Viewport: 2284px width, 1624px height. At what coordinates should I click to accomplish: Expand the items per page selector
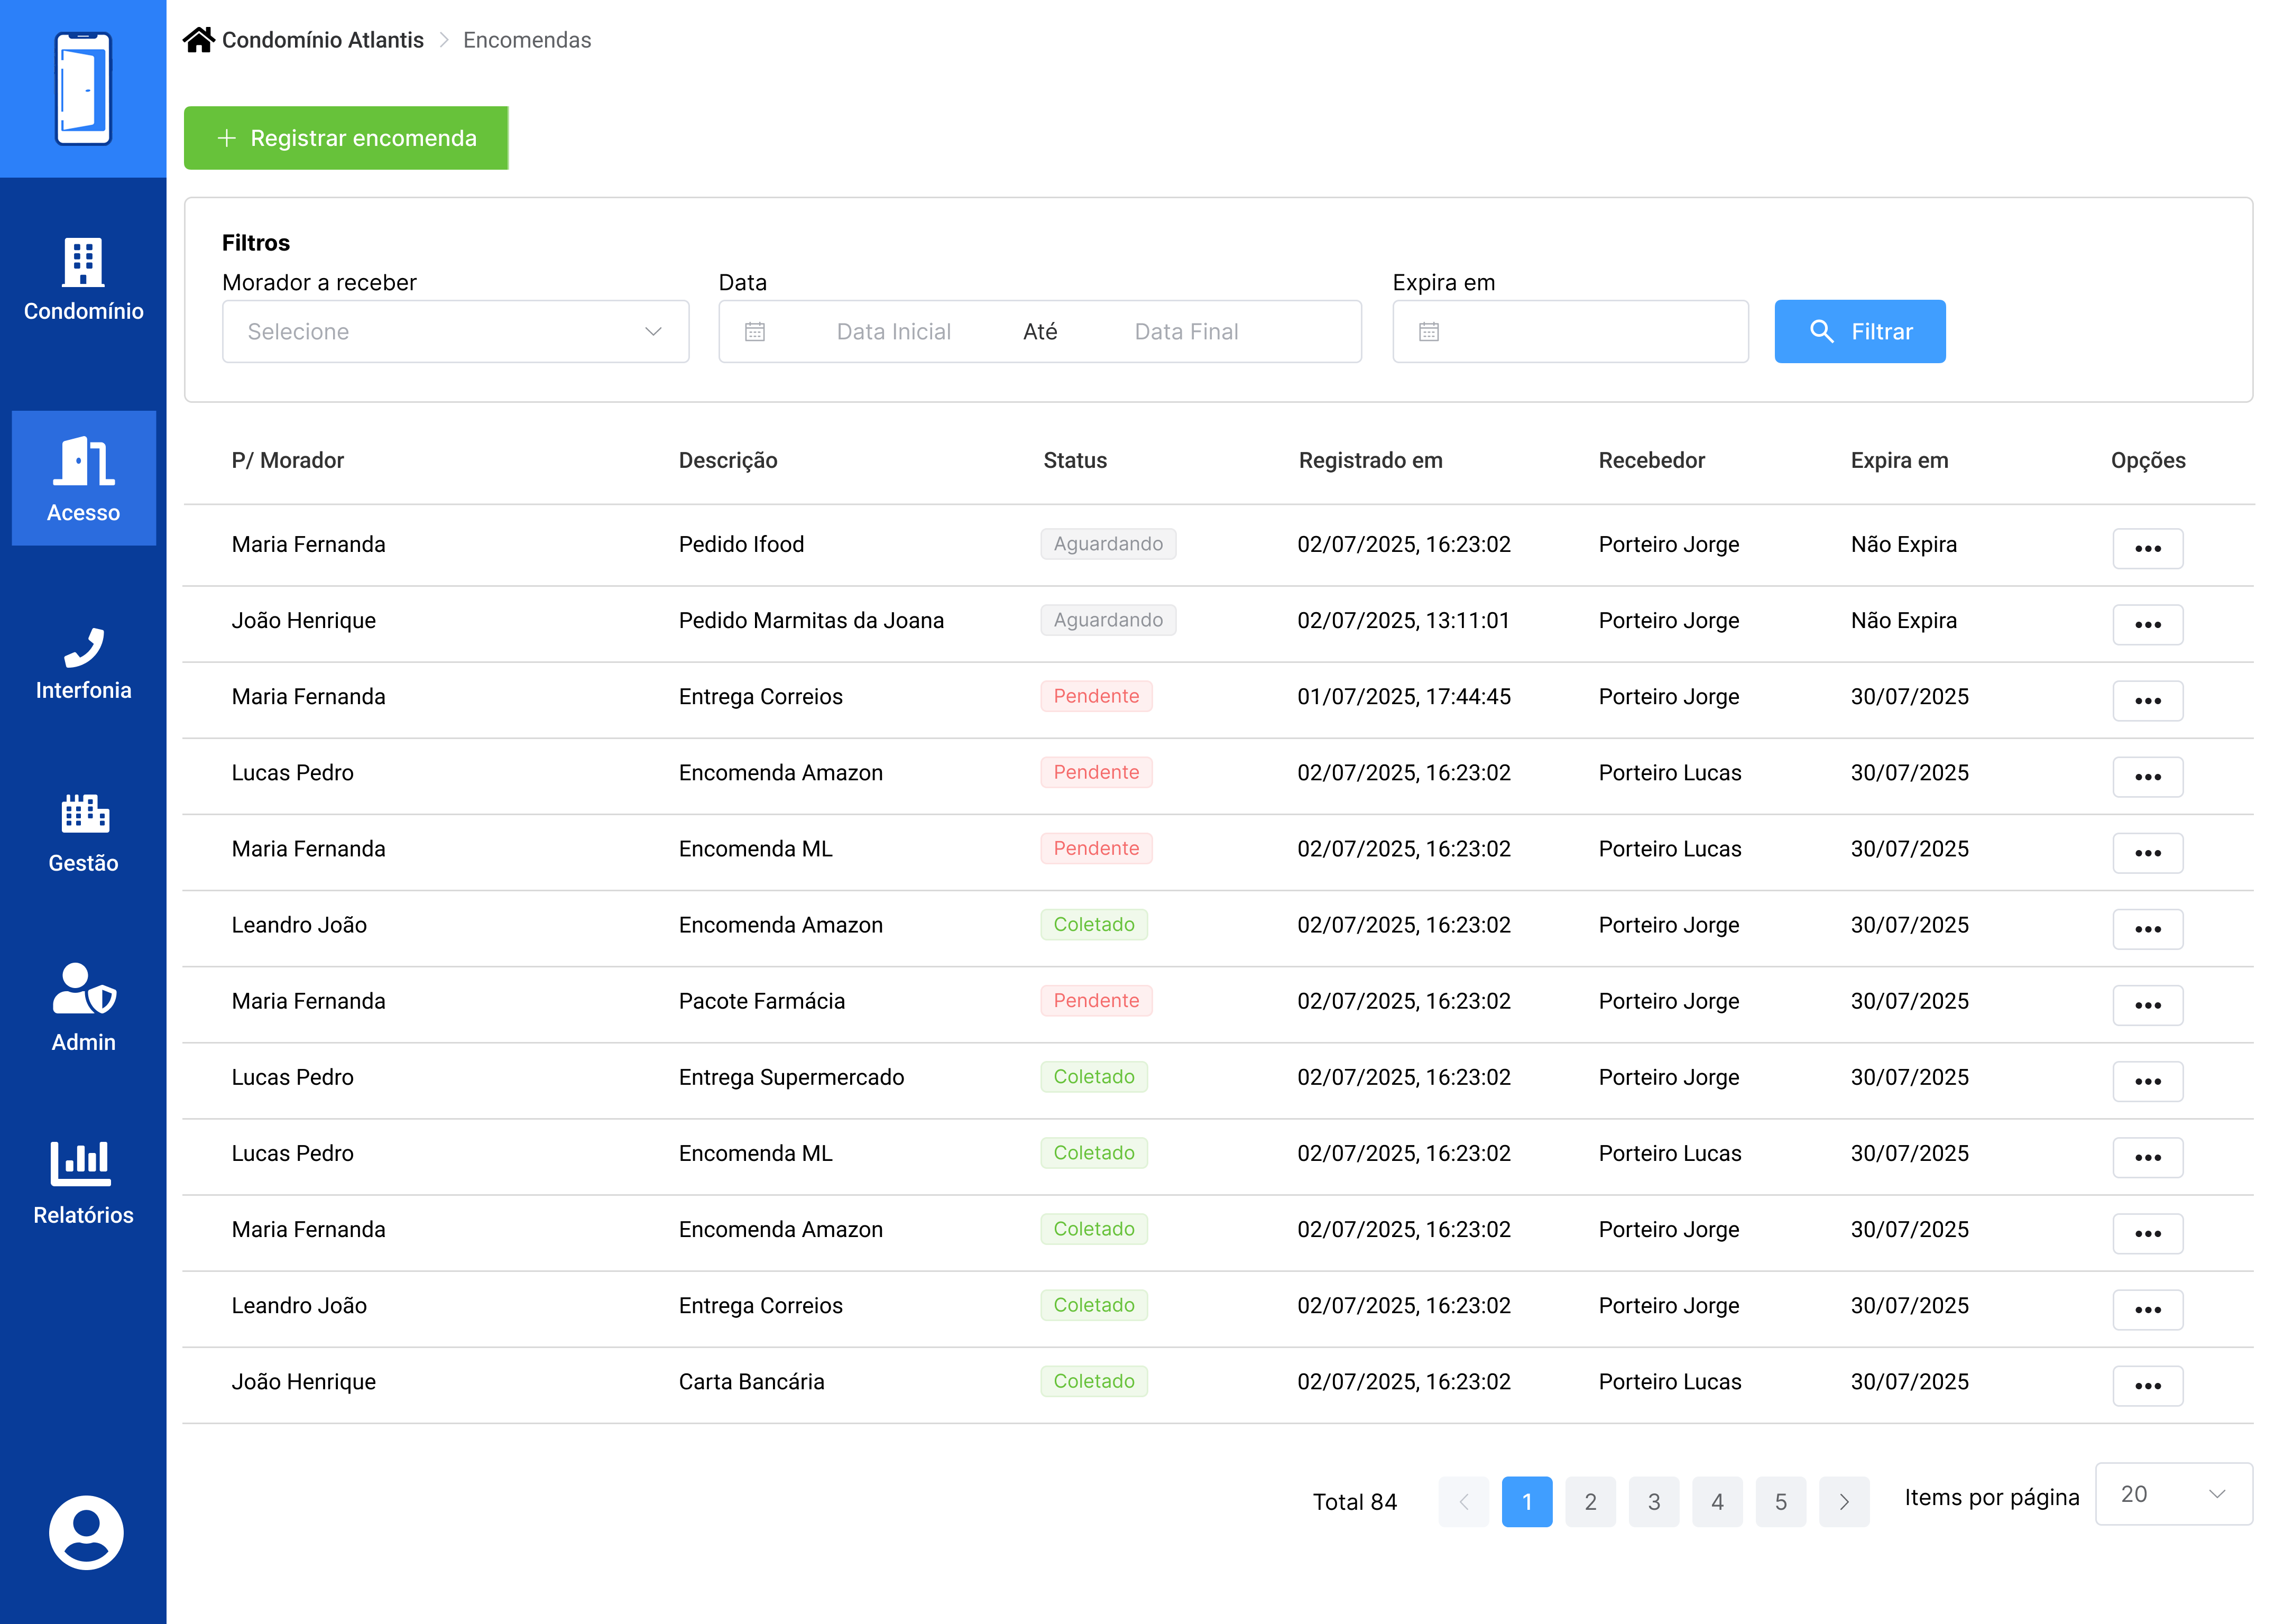point(2172,1494)
